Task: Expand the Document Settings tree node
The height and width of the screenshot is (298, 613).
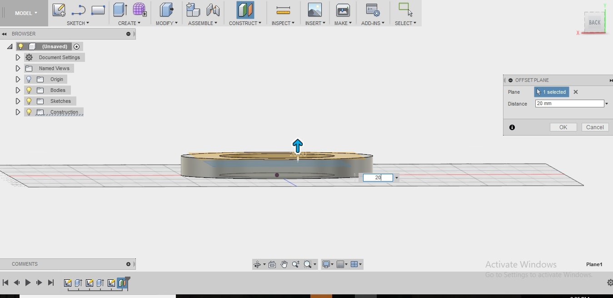Action: (18, 57)
